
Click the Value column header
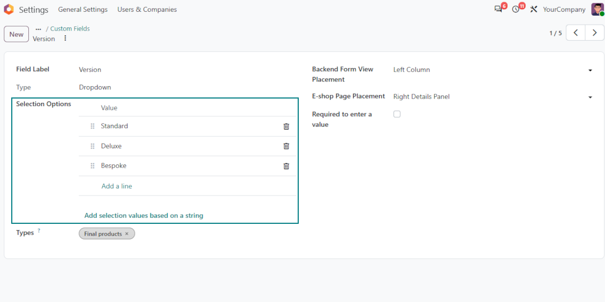point(109,108)
